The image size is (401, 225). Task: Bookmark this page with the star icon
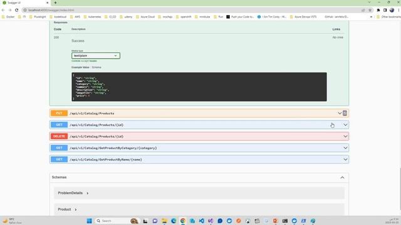[x=370, y=10]
